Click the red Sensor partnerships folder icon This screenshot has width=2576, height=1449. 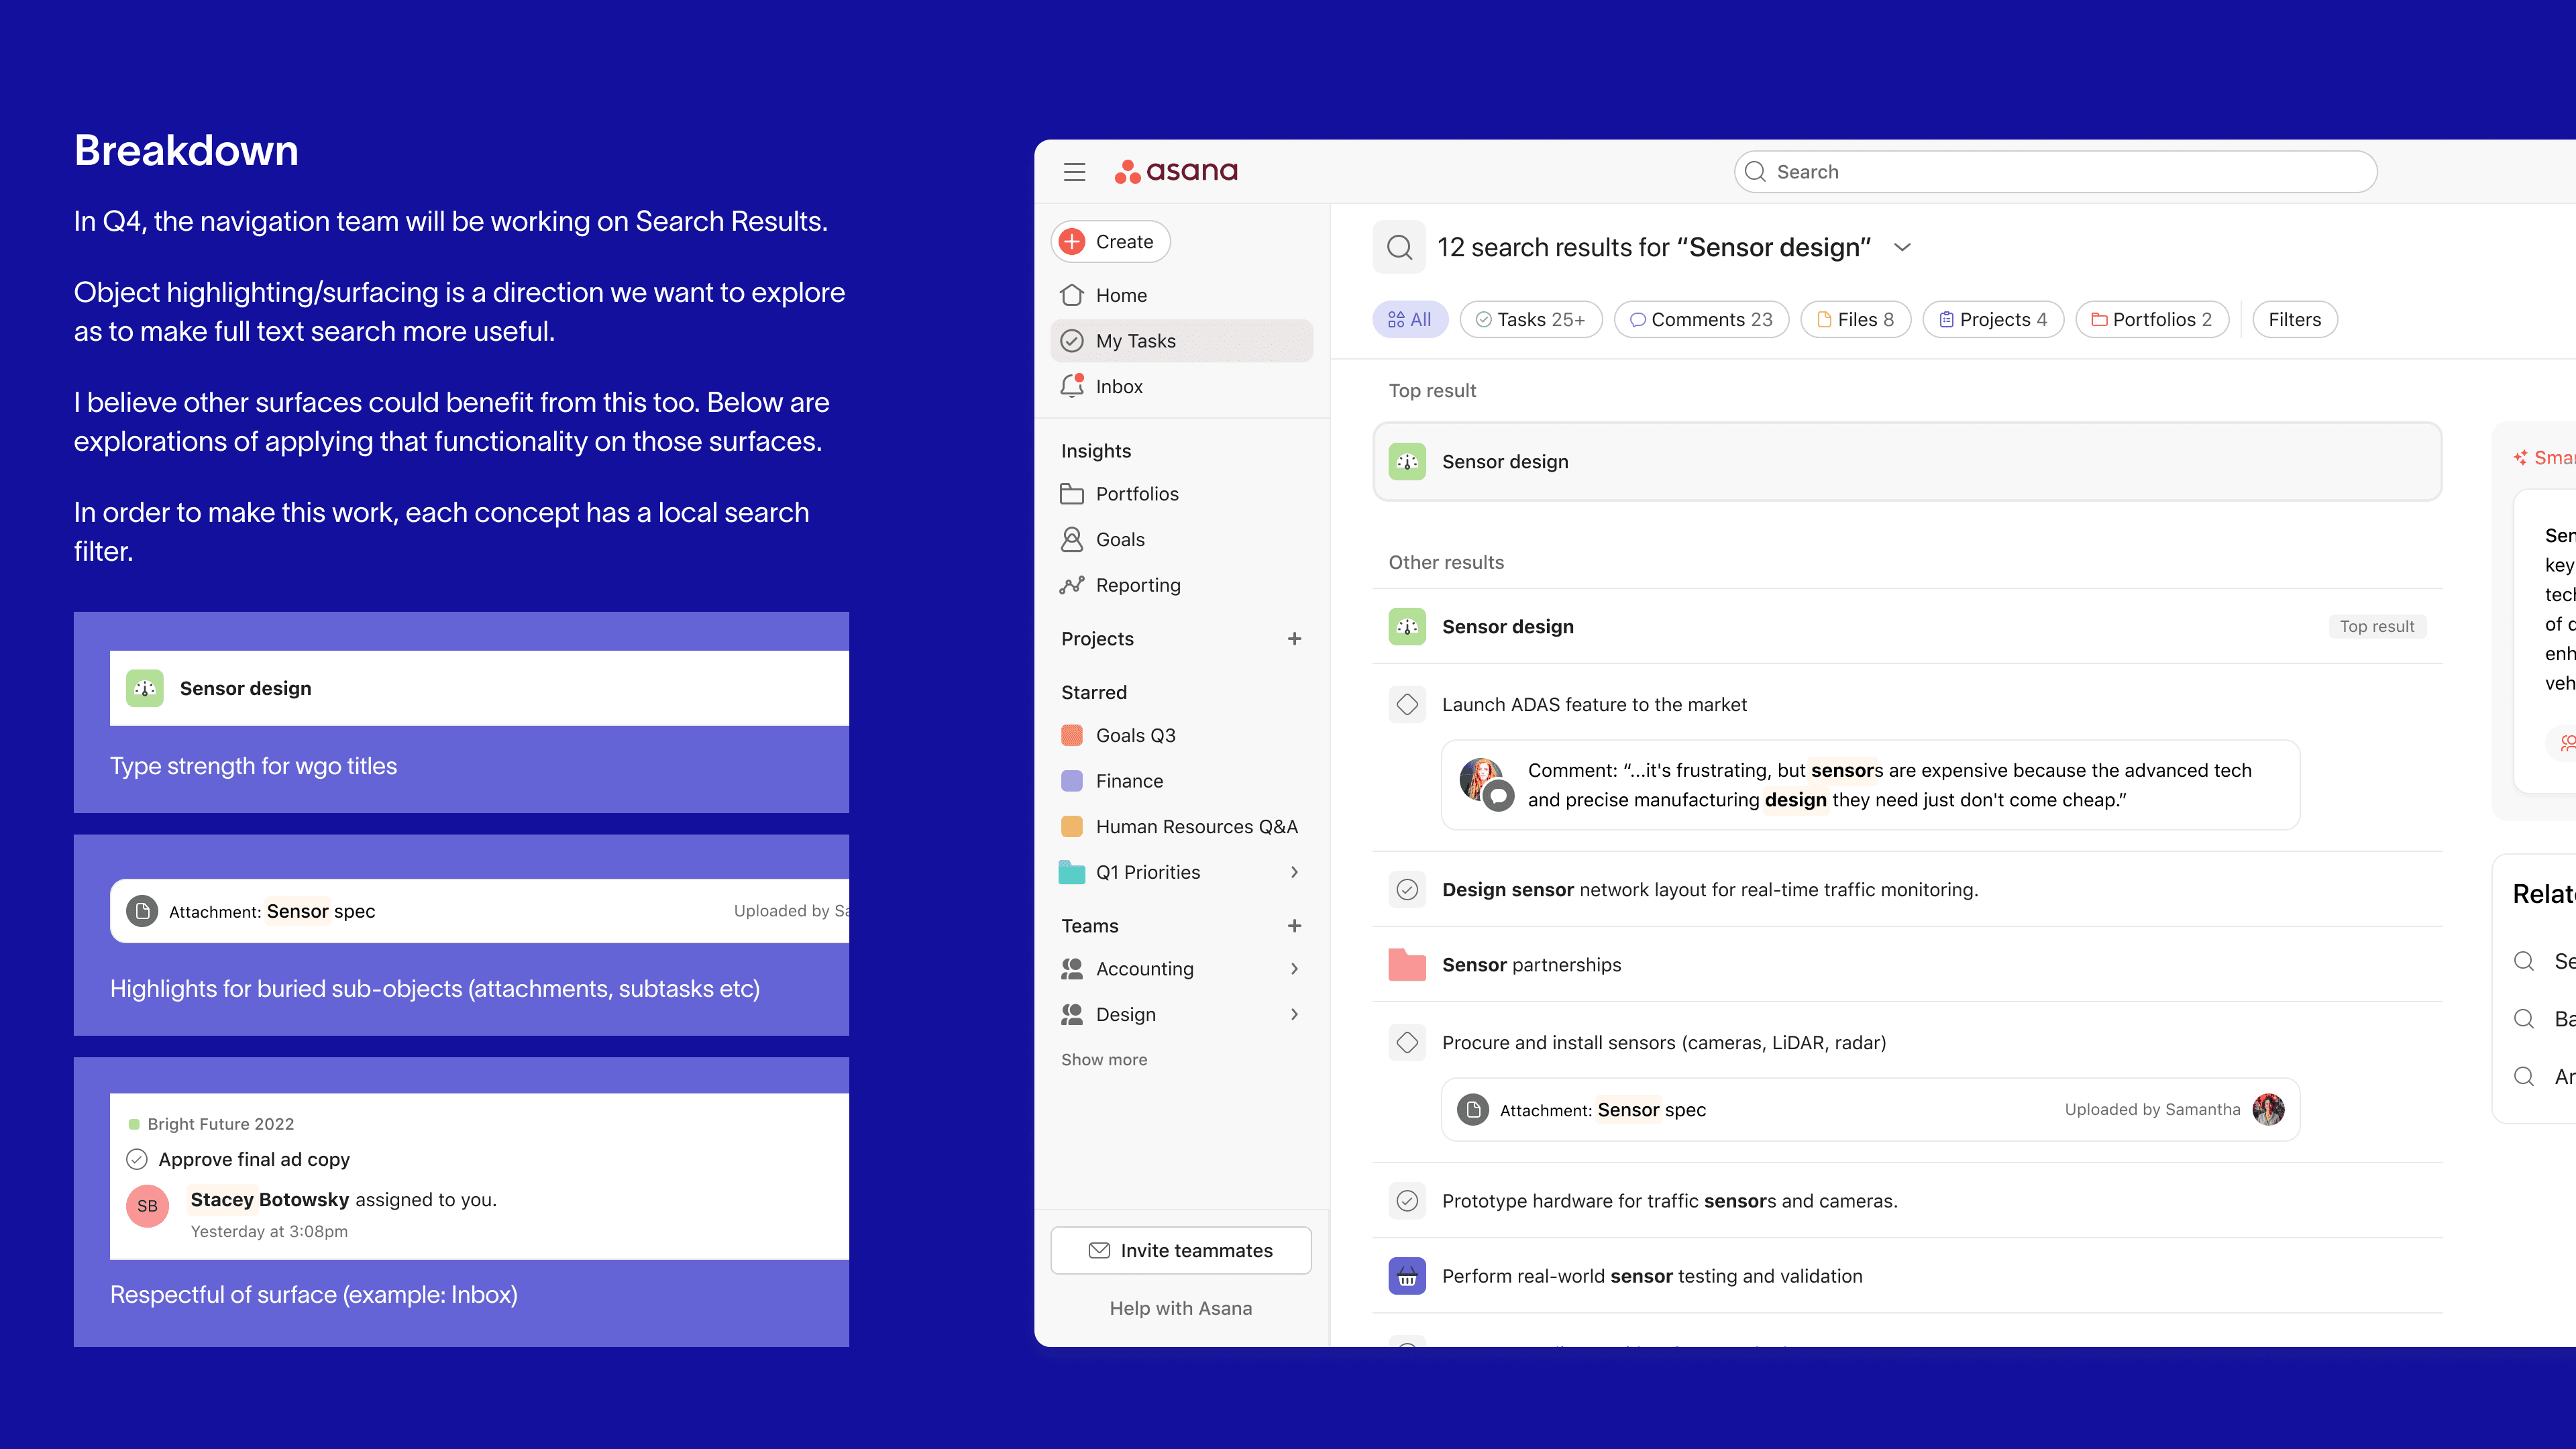(1407, 964)
